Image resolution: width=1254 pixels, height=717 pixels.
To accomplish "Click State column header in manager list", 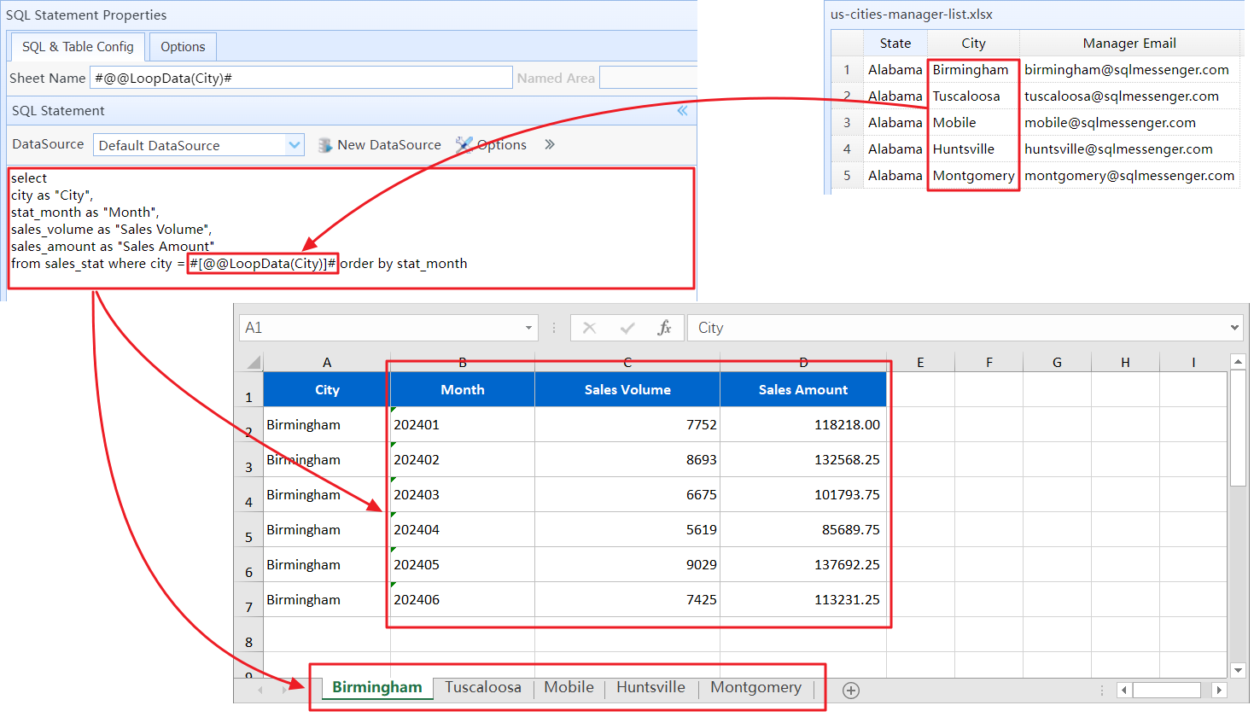I will (895, 44).
